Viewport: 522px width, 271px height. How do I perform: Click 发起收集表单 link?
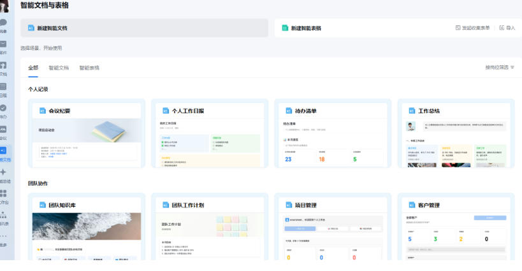(472, 28)
